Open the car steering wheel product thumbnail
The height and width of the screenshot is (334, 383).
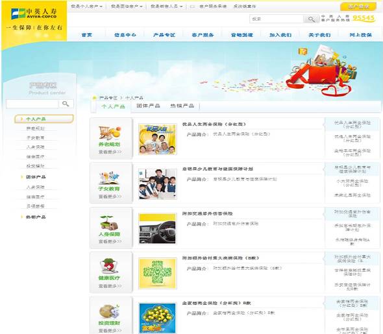pos(158,228)
